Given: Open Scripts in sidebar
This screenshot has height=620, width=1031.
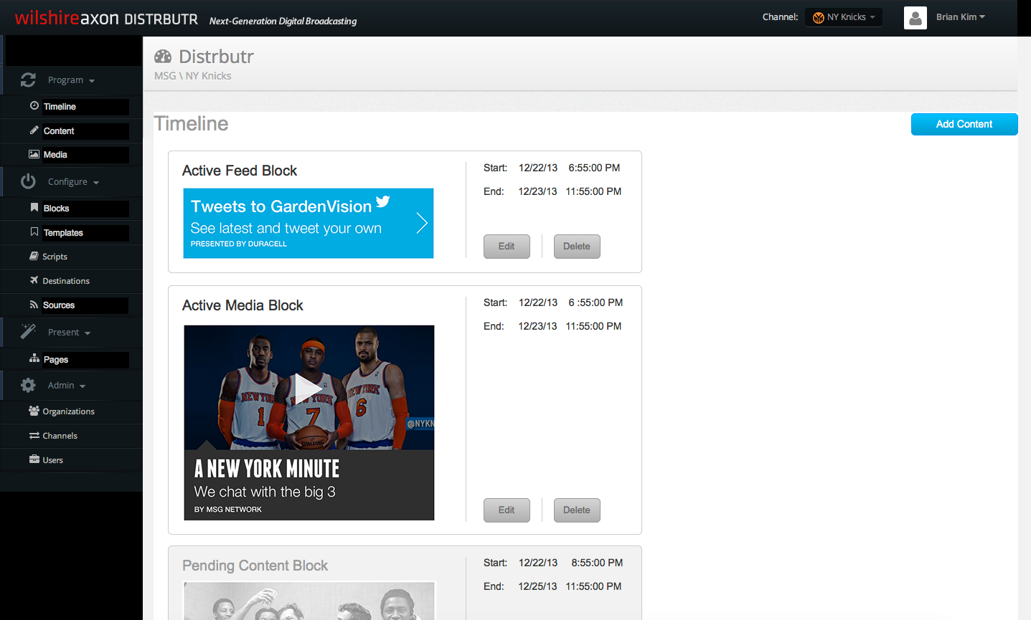Looking at the screenshot, I should tap(55, 257).
